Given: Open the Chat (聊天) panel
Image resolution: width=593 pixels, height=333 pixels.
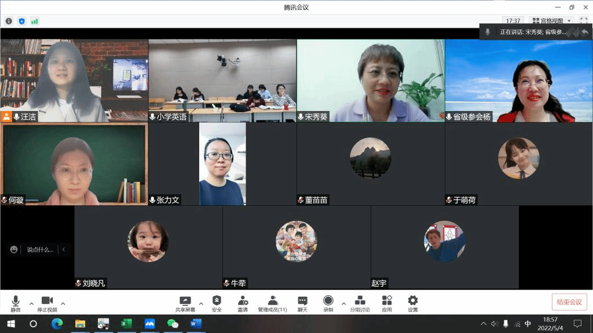Looking at the screenshot, I should click(x=302, y=301).
